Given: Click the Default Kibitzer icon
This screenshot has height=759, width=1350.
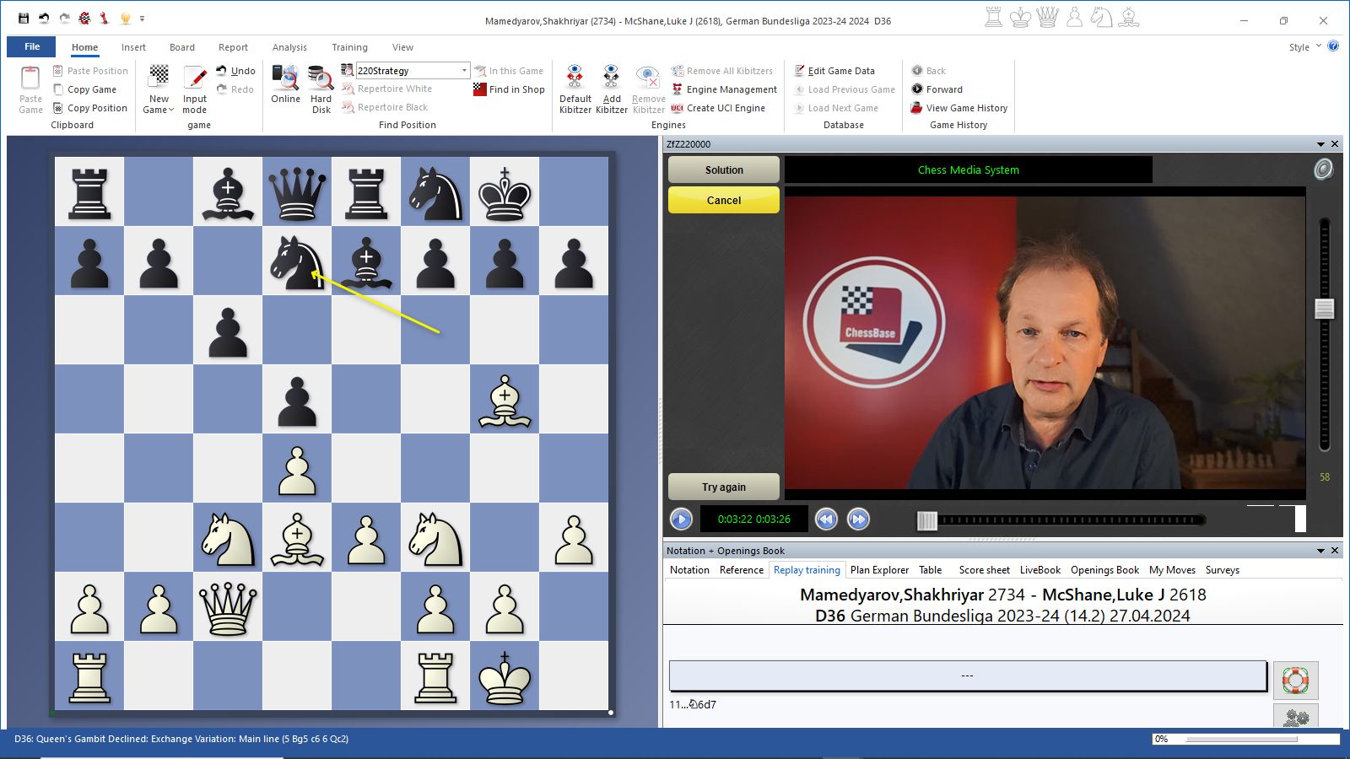Looking at the screenshot, I should click(x=575, y=79).
